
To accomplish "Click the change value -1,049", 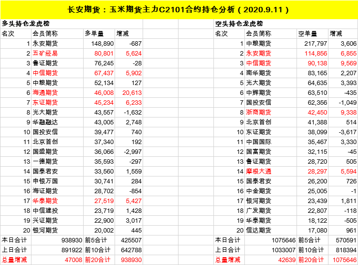I will pos(343,102).
